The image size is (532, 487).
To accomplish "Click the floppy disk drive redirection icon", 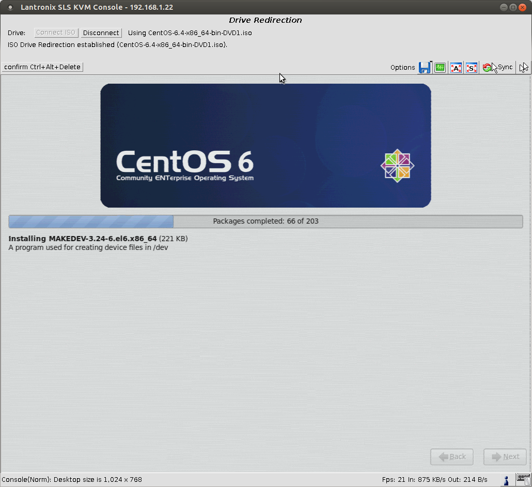I will point(424,68).
